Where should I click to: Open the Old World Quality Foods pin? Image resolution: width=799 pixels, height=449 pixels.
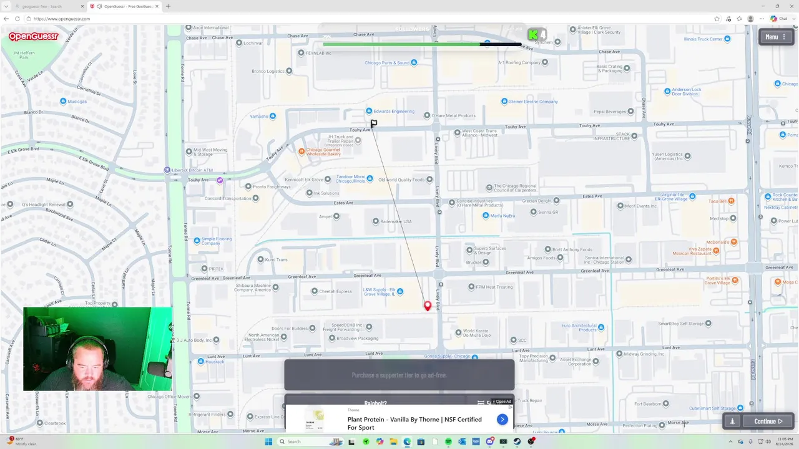coord(429,180)
